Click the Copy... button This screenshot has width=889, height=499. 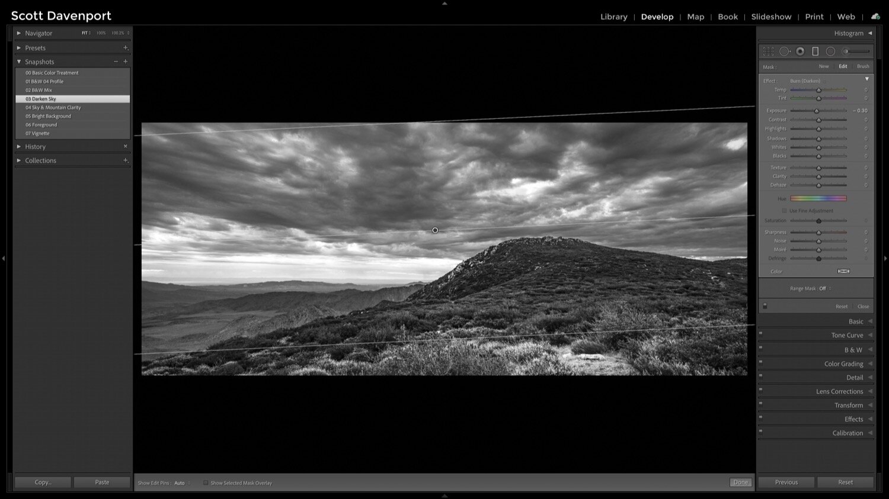click(43, 482)
